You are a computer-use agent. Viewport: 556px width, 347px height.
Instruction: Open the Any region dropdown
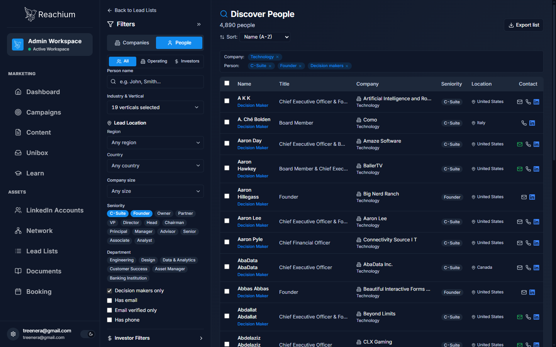[x=155, y=143]
